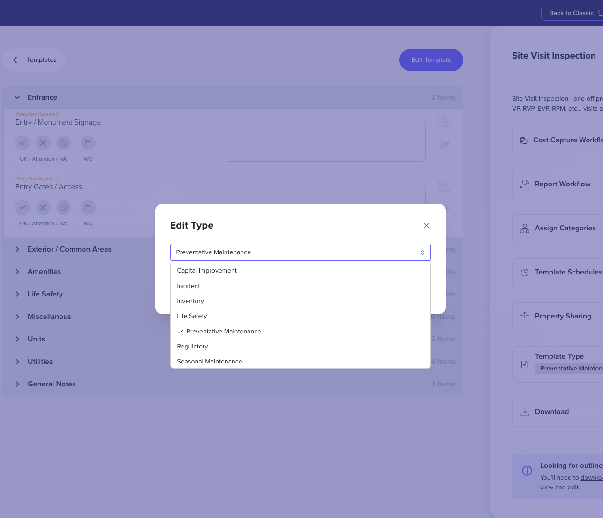
Task: Expand the Life Safety section
Action: click(17, 294)
